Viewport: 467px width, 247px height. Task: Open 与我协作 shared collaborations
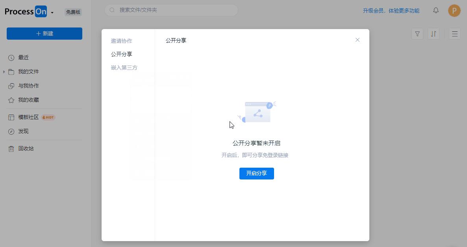coord(28,86)
